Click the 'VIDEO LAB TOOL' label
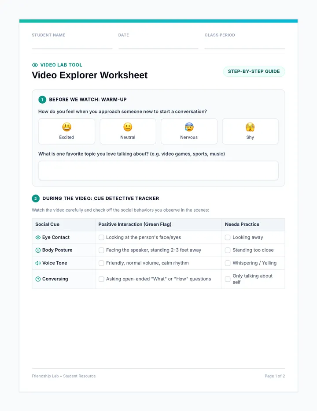 61,65
